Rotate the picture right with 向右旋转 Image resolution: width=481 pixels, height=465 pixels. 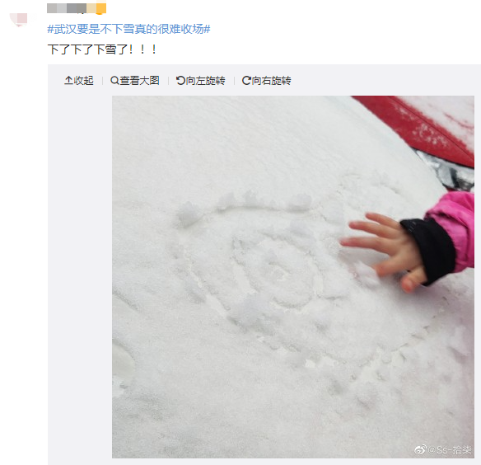[267, 81]
